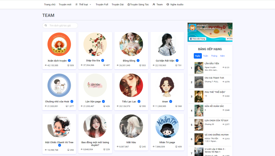
Task: Select the Nhân Trí page avatar
Action: coord(167,126)
